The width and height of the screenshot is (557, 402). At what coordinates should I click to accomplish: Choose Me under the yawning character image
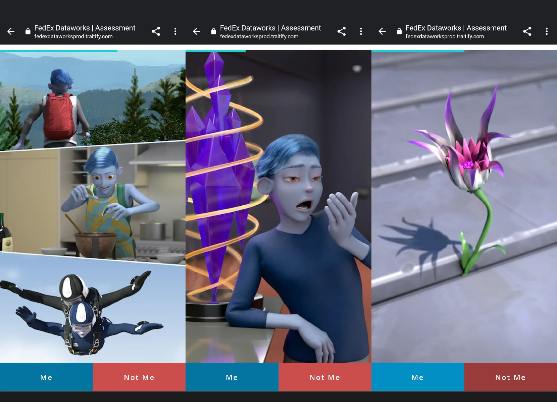point(232,377)
